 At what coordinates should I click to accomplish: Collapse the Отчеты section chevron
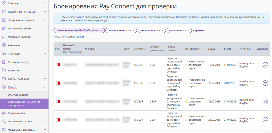tap(45, 87)
